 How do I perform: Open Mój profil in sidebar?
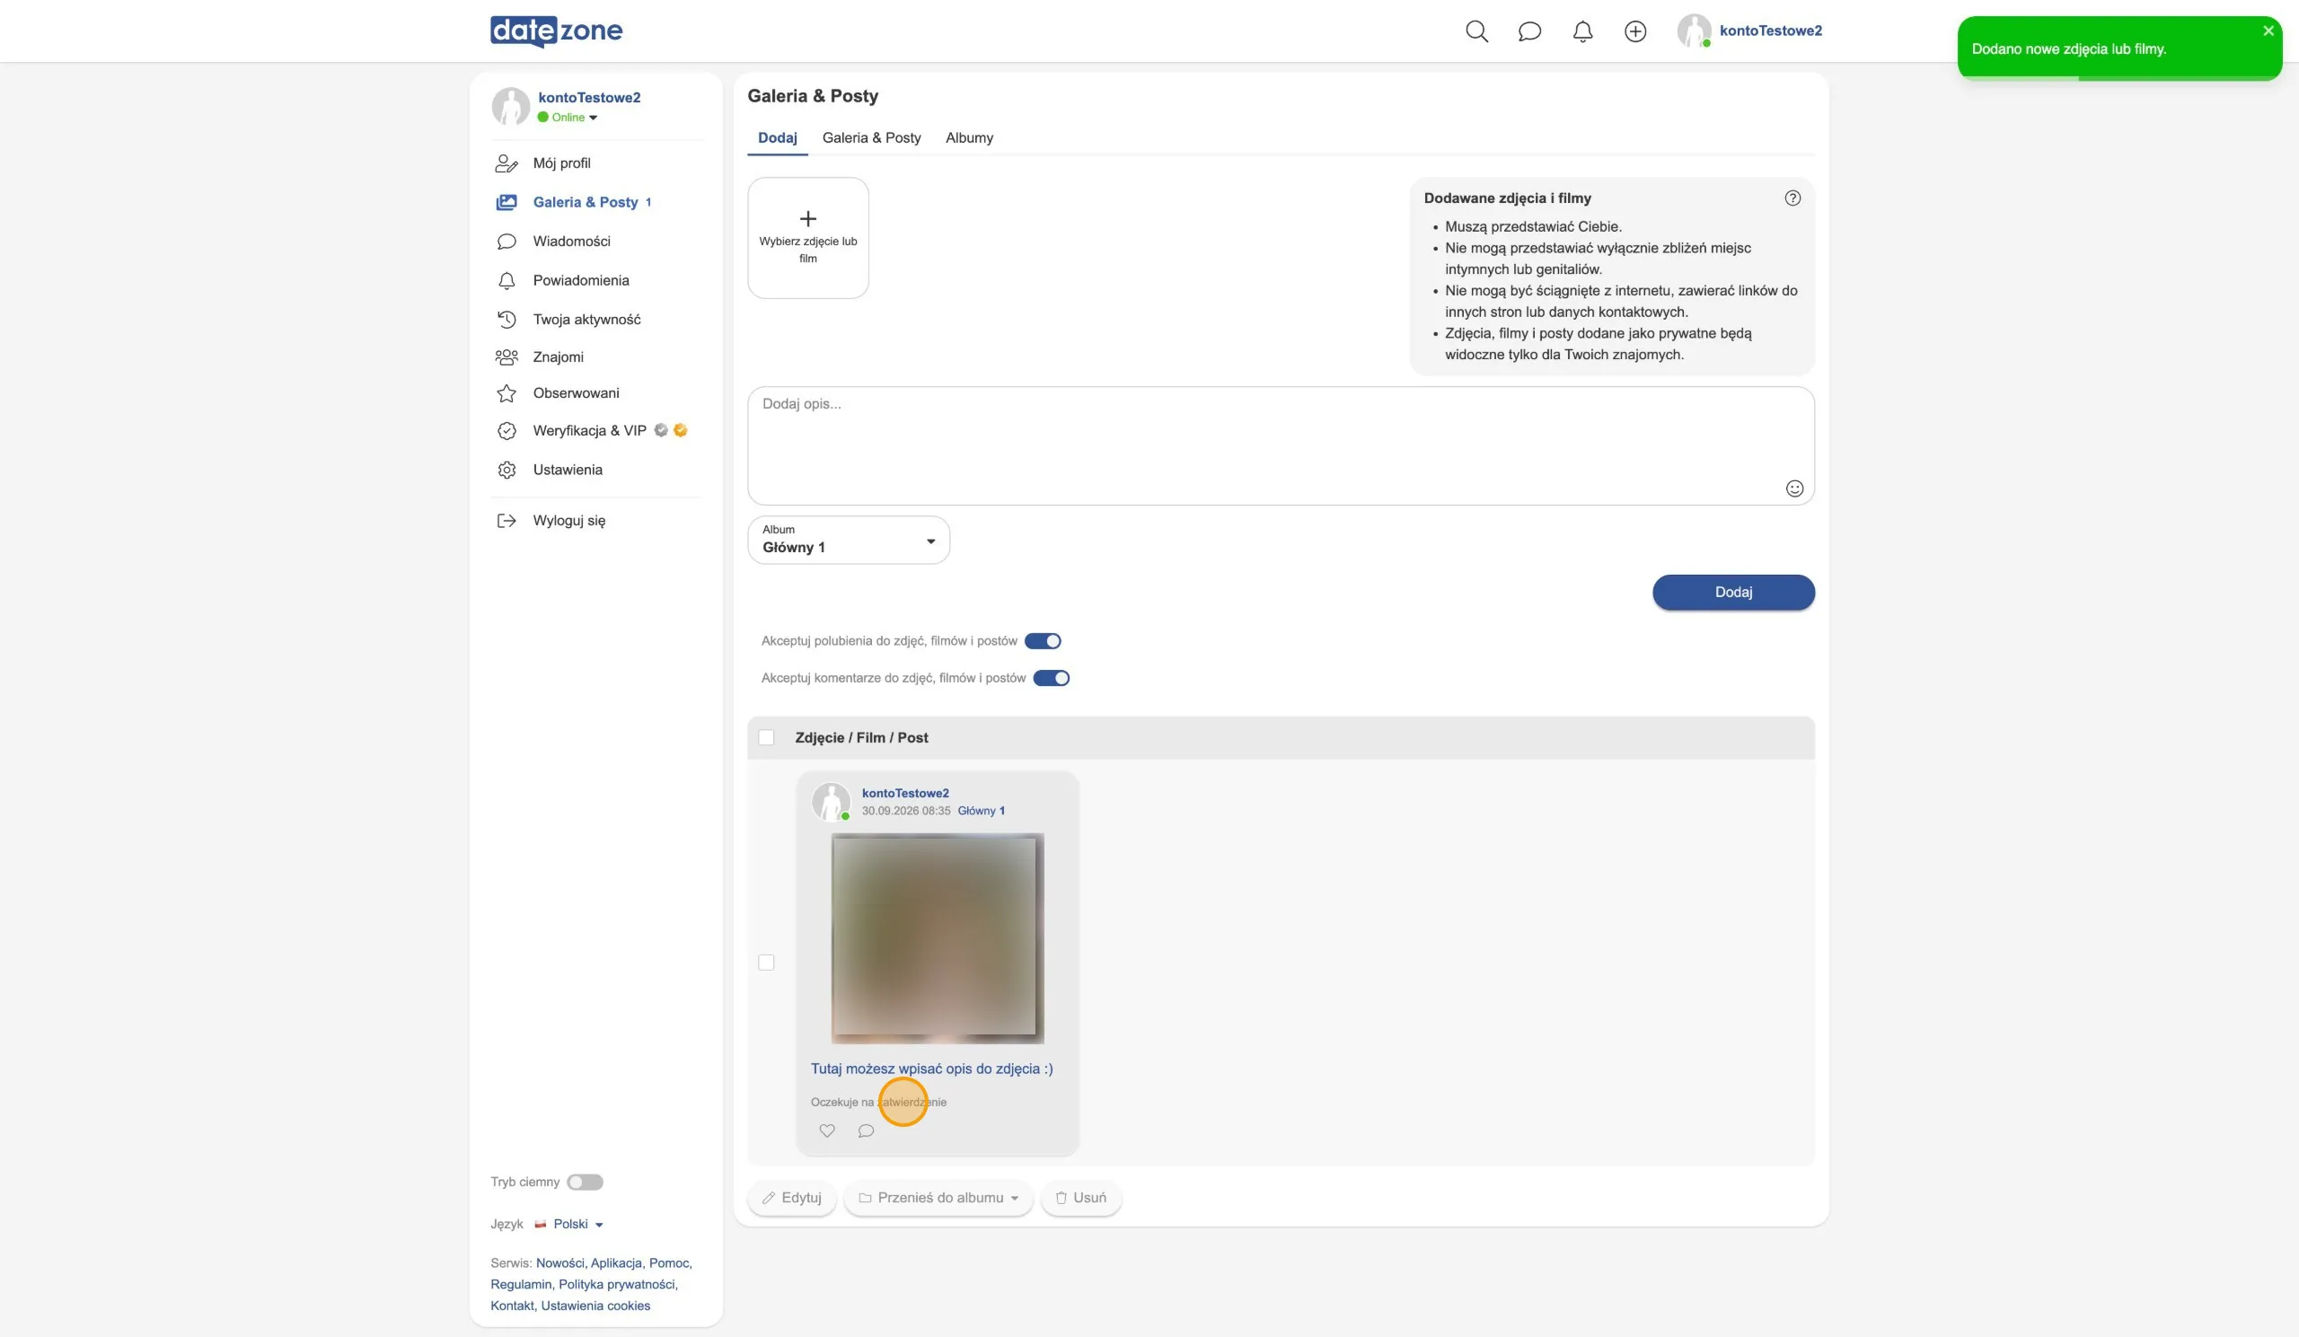561,163
